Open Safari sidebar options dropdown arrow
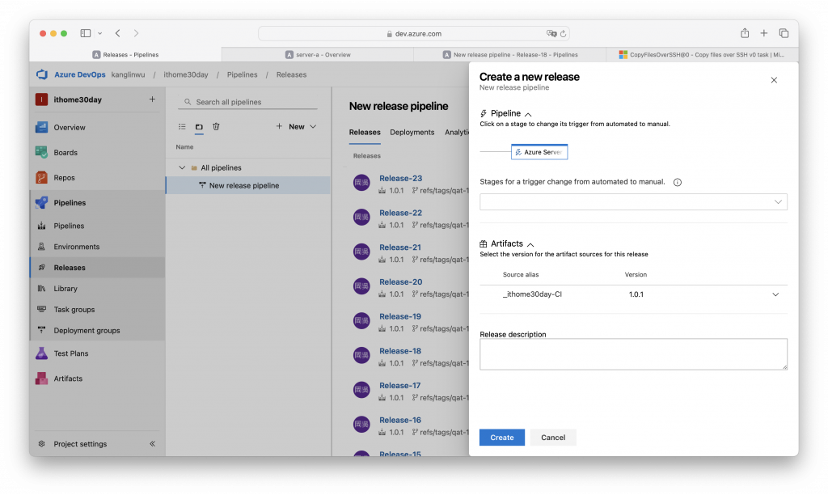 tap(99, 33)
